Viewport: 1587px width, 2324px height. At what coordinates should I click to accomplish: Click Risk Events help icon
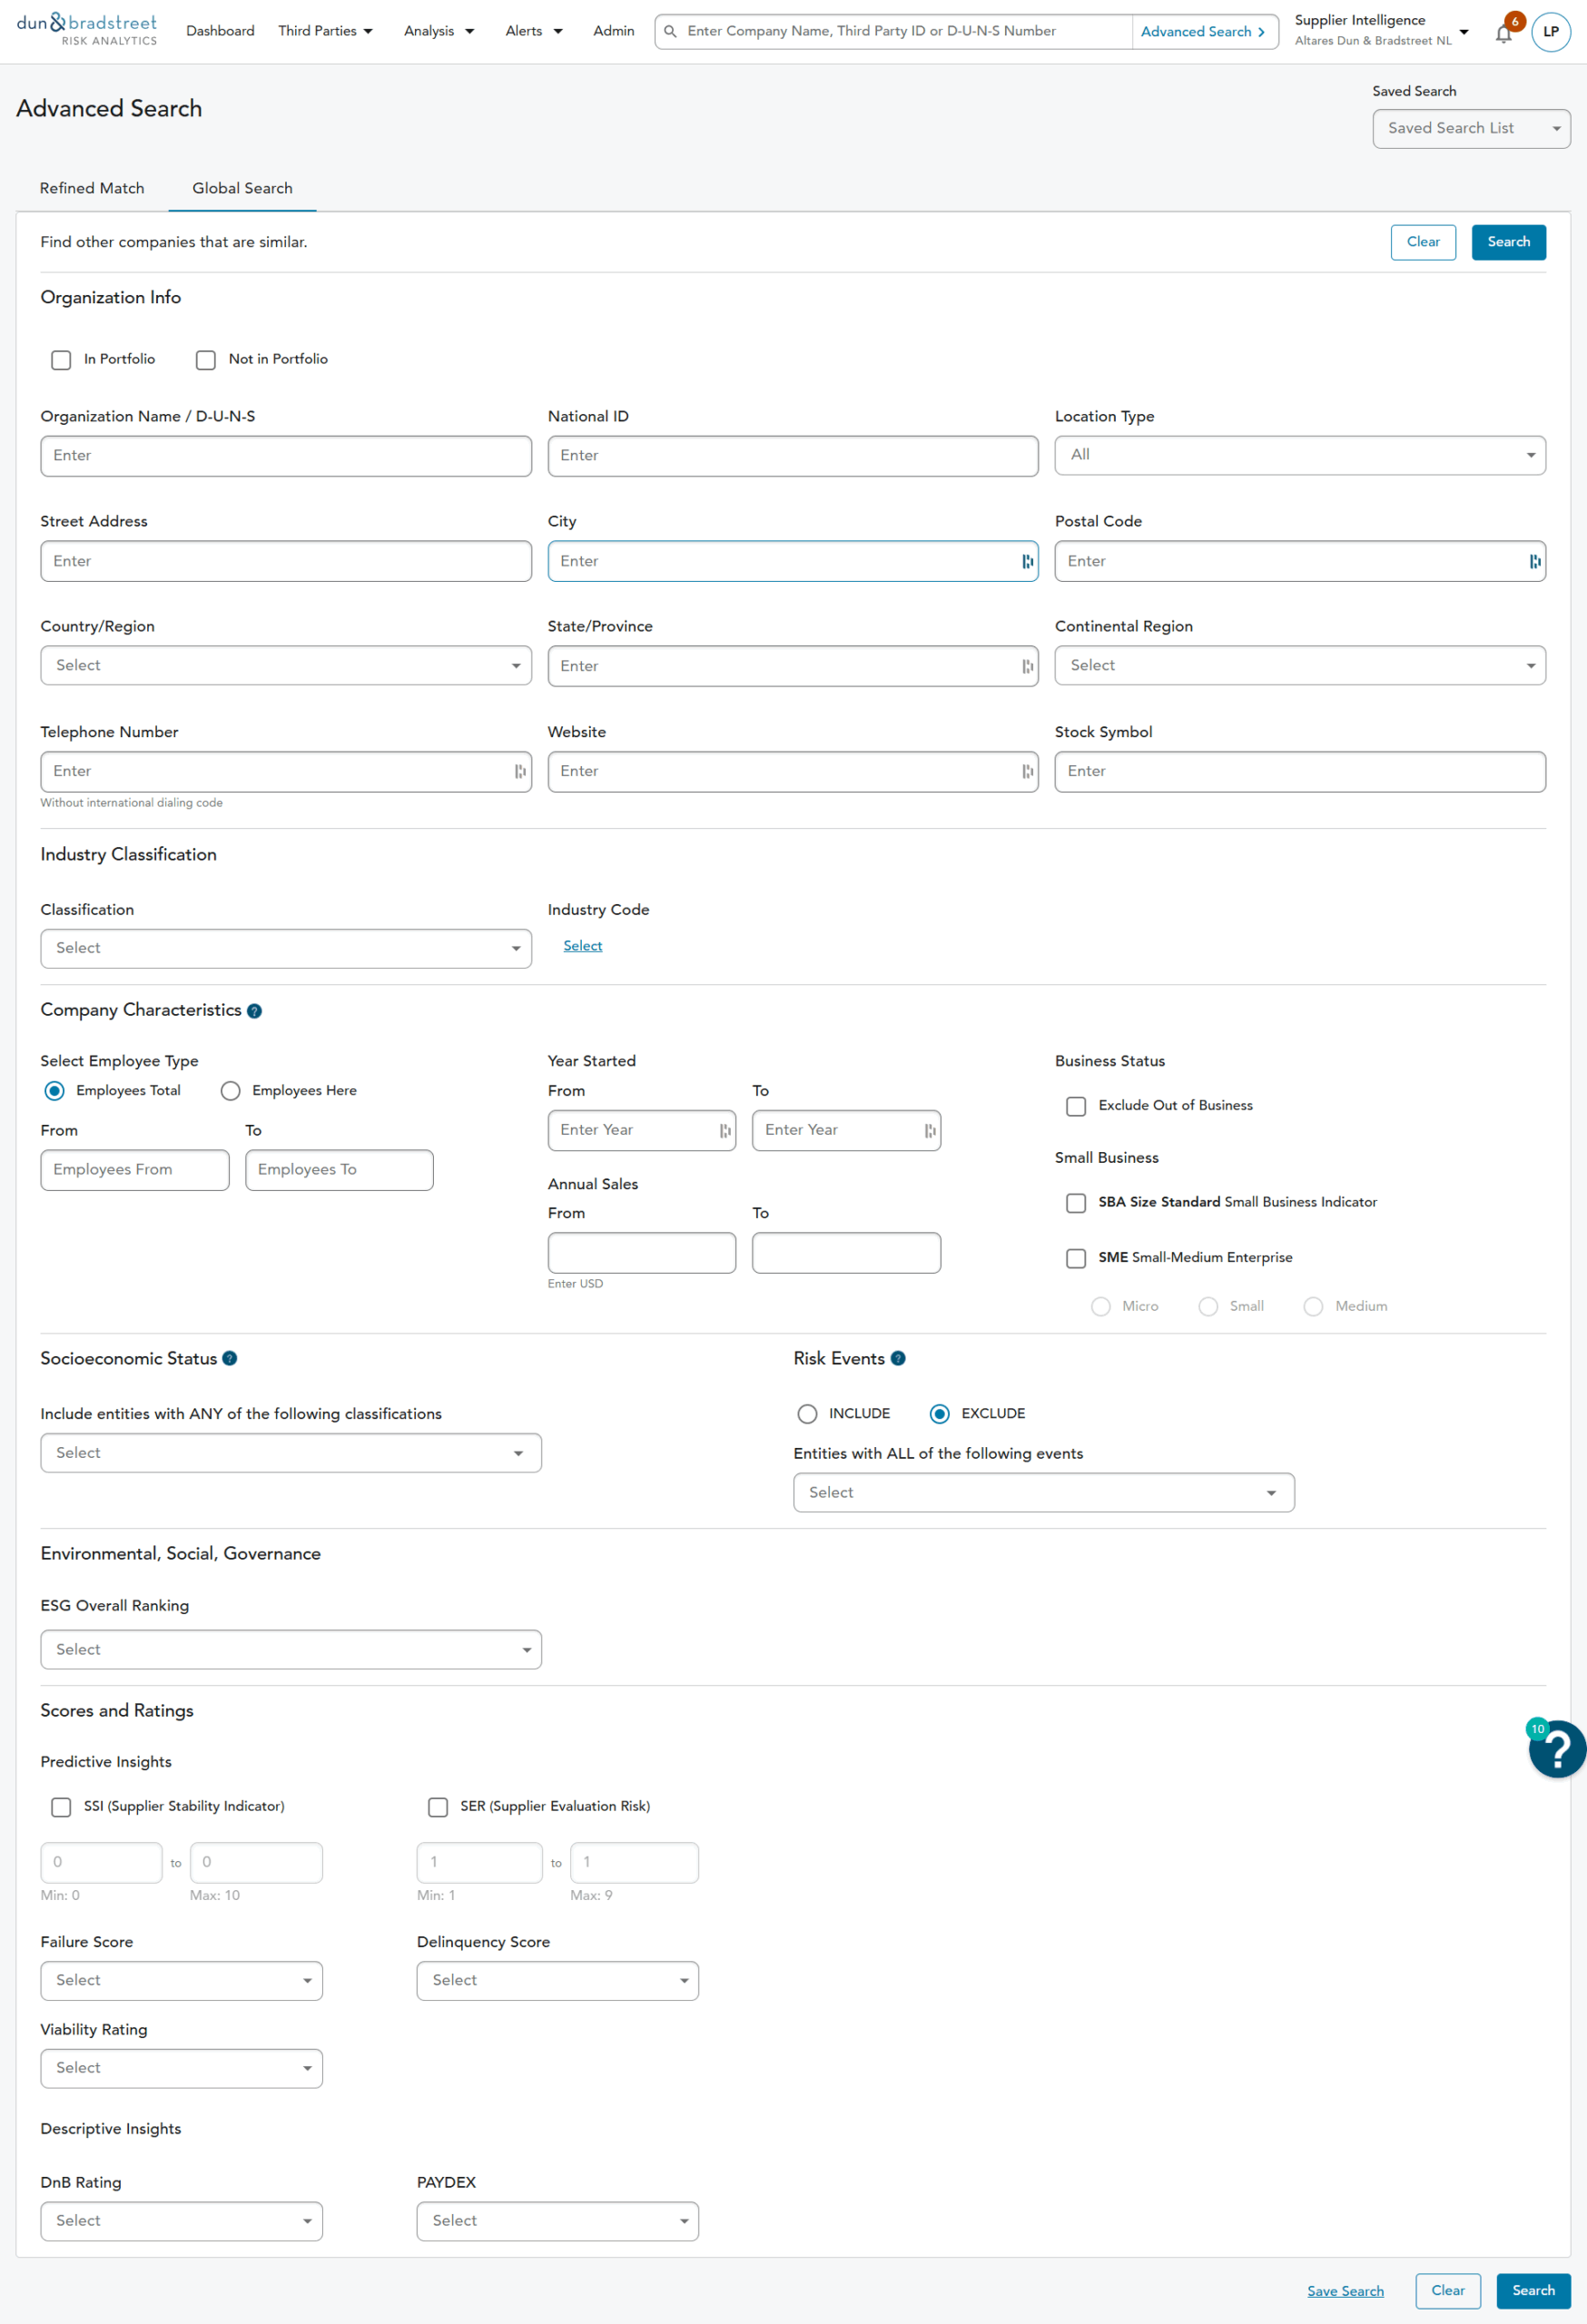(x=898, y=1358)
